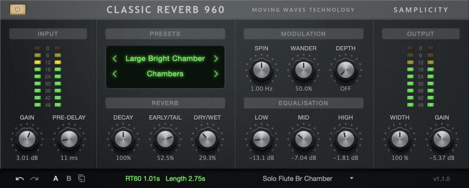Click the OUTPUT section header

420,34
